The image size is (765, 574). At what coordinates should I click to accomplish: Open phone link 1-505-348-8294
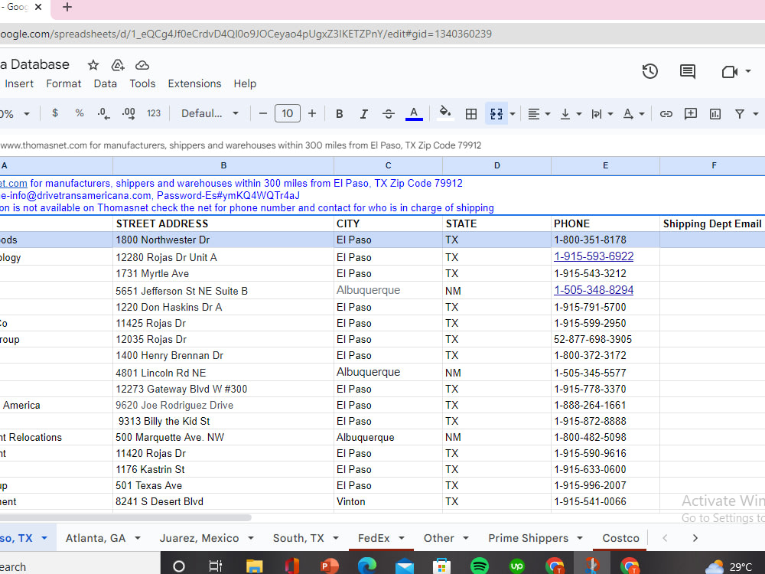click(594, 290)
